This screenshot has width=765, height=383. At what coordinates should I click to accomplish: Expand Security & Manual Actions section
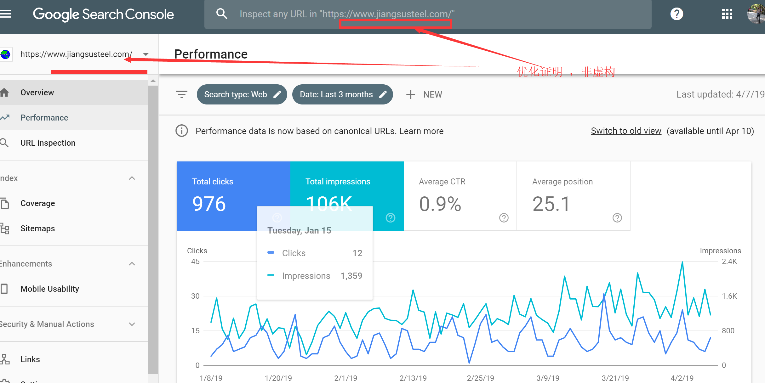(x=132, y=324)
